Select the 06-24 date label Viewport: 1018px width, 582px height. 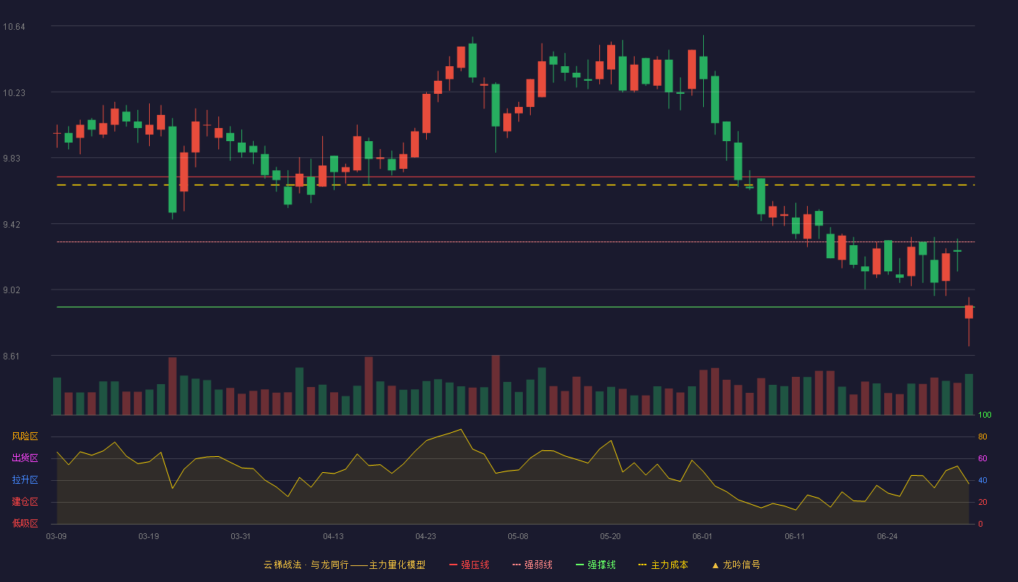pyautogui.click(x=887, y=536)
